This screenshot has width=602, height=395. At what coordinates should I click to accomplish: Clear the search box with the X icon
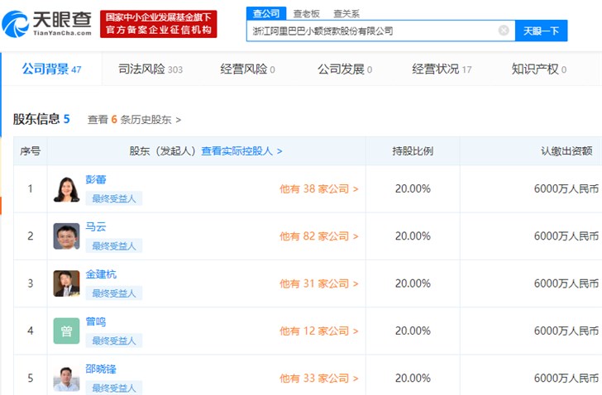point(504,31)
